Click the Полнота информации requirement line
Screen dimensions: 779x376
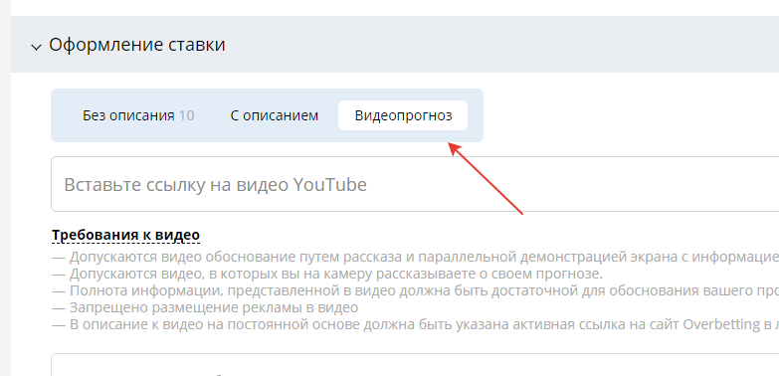coord(415,290)
